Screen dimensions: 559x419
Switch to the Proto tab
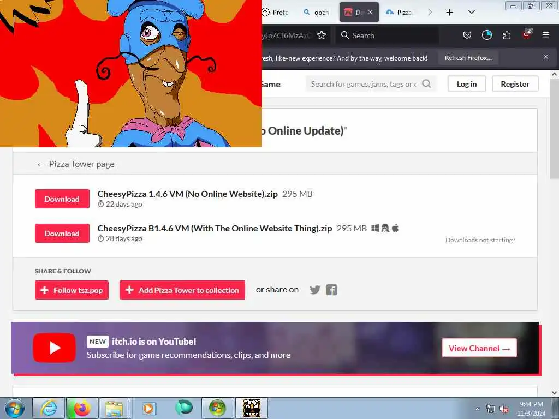[x=276, y=13]
